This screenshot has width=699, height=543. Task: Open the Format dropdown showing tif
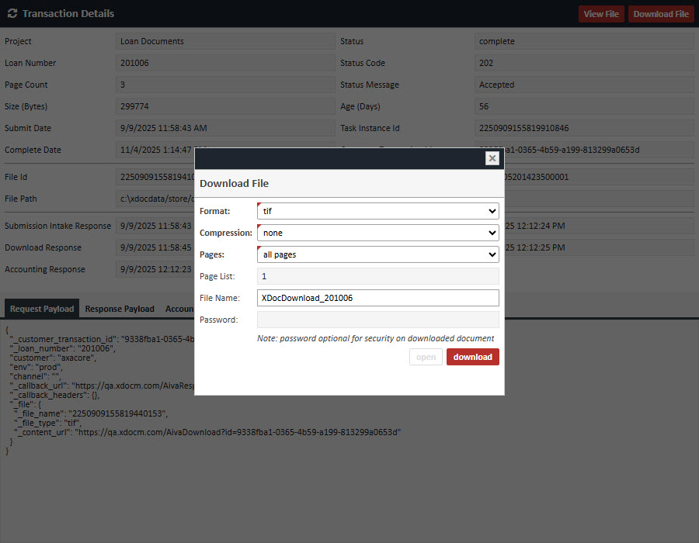coord(377,211)
